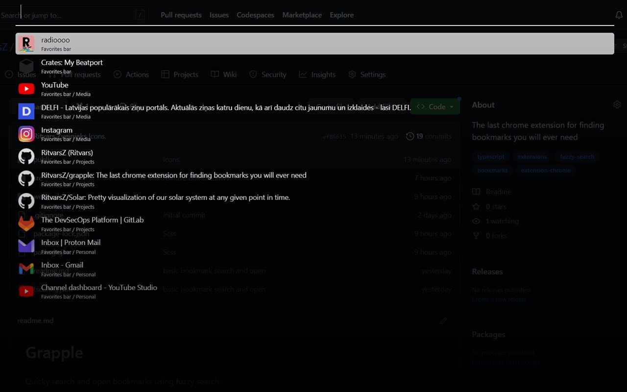
Task: Click the 'Remove box shadow' commit message
Action: pyautogui.click(x=194, y=178)
